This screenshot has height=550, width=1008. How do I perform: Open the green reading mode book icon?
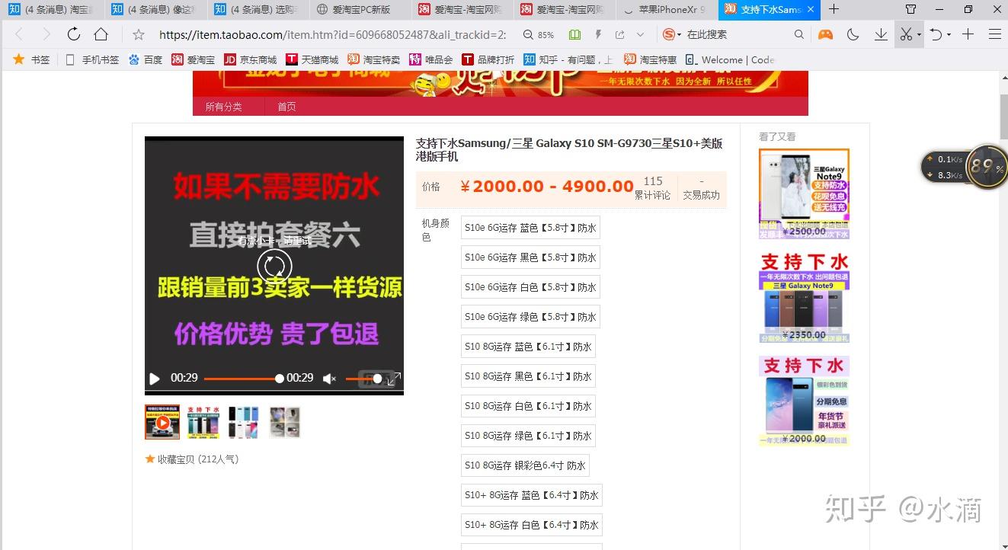pos(574,35)
